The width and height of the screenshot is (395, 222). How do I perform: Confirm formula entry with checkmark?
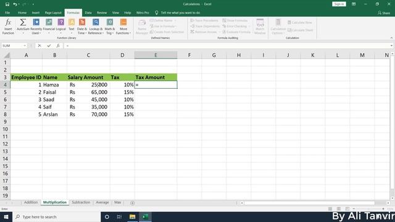49,46
